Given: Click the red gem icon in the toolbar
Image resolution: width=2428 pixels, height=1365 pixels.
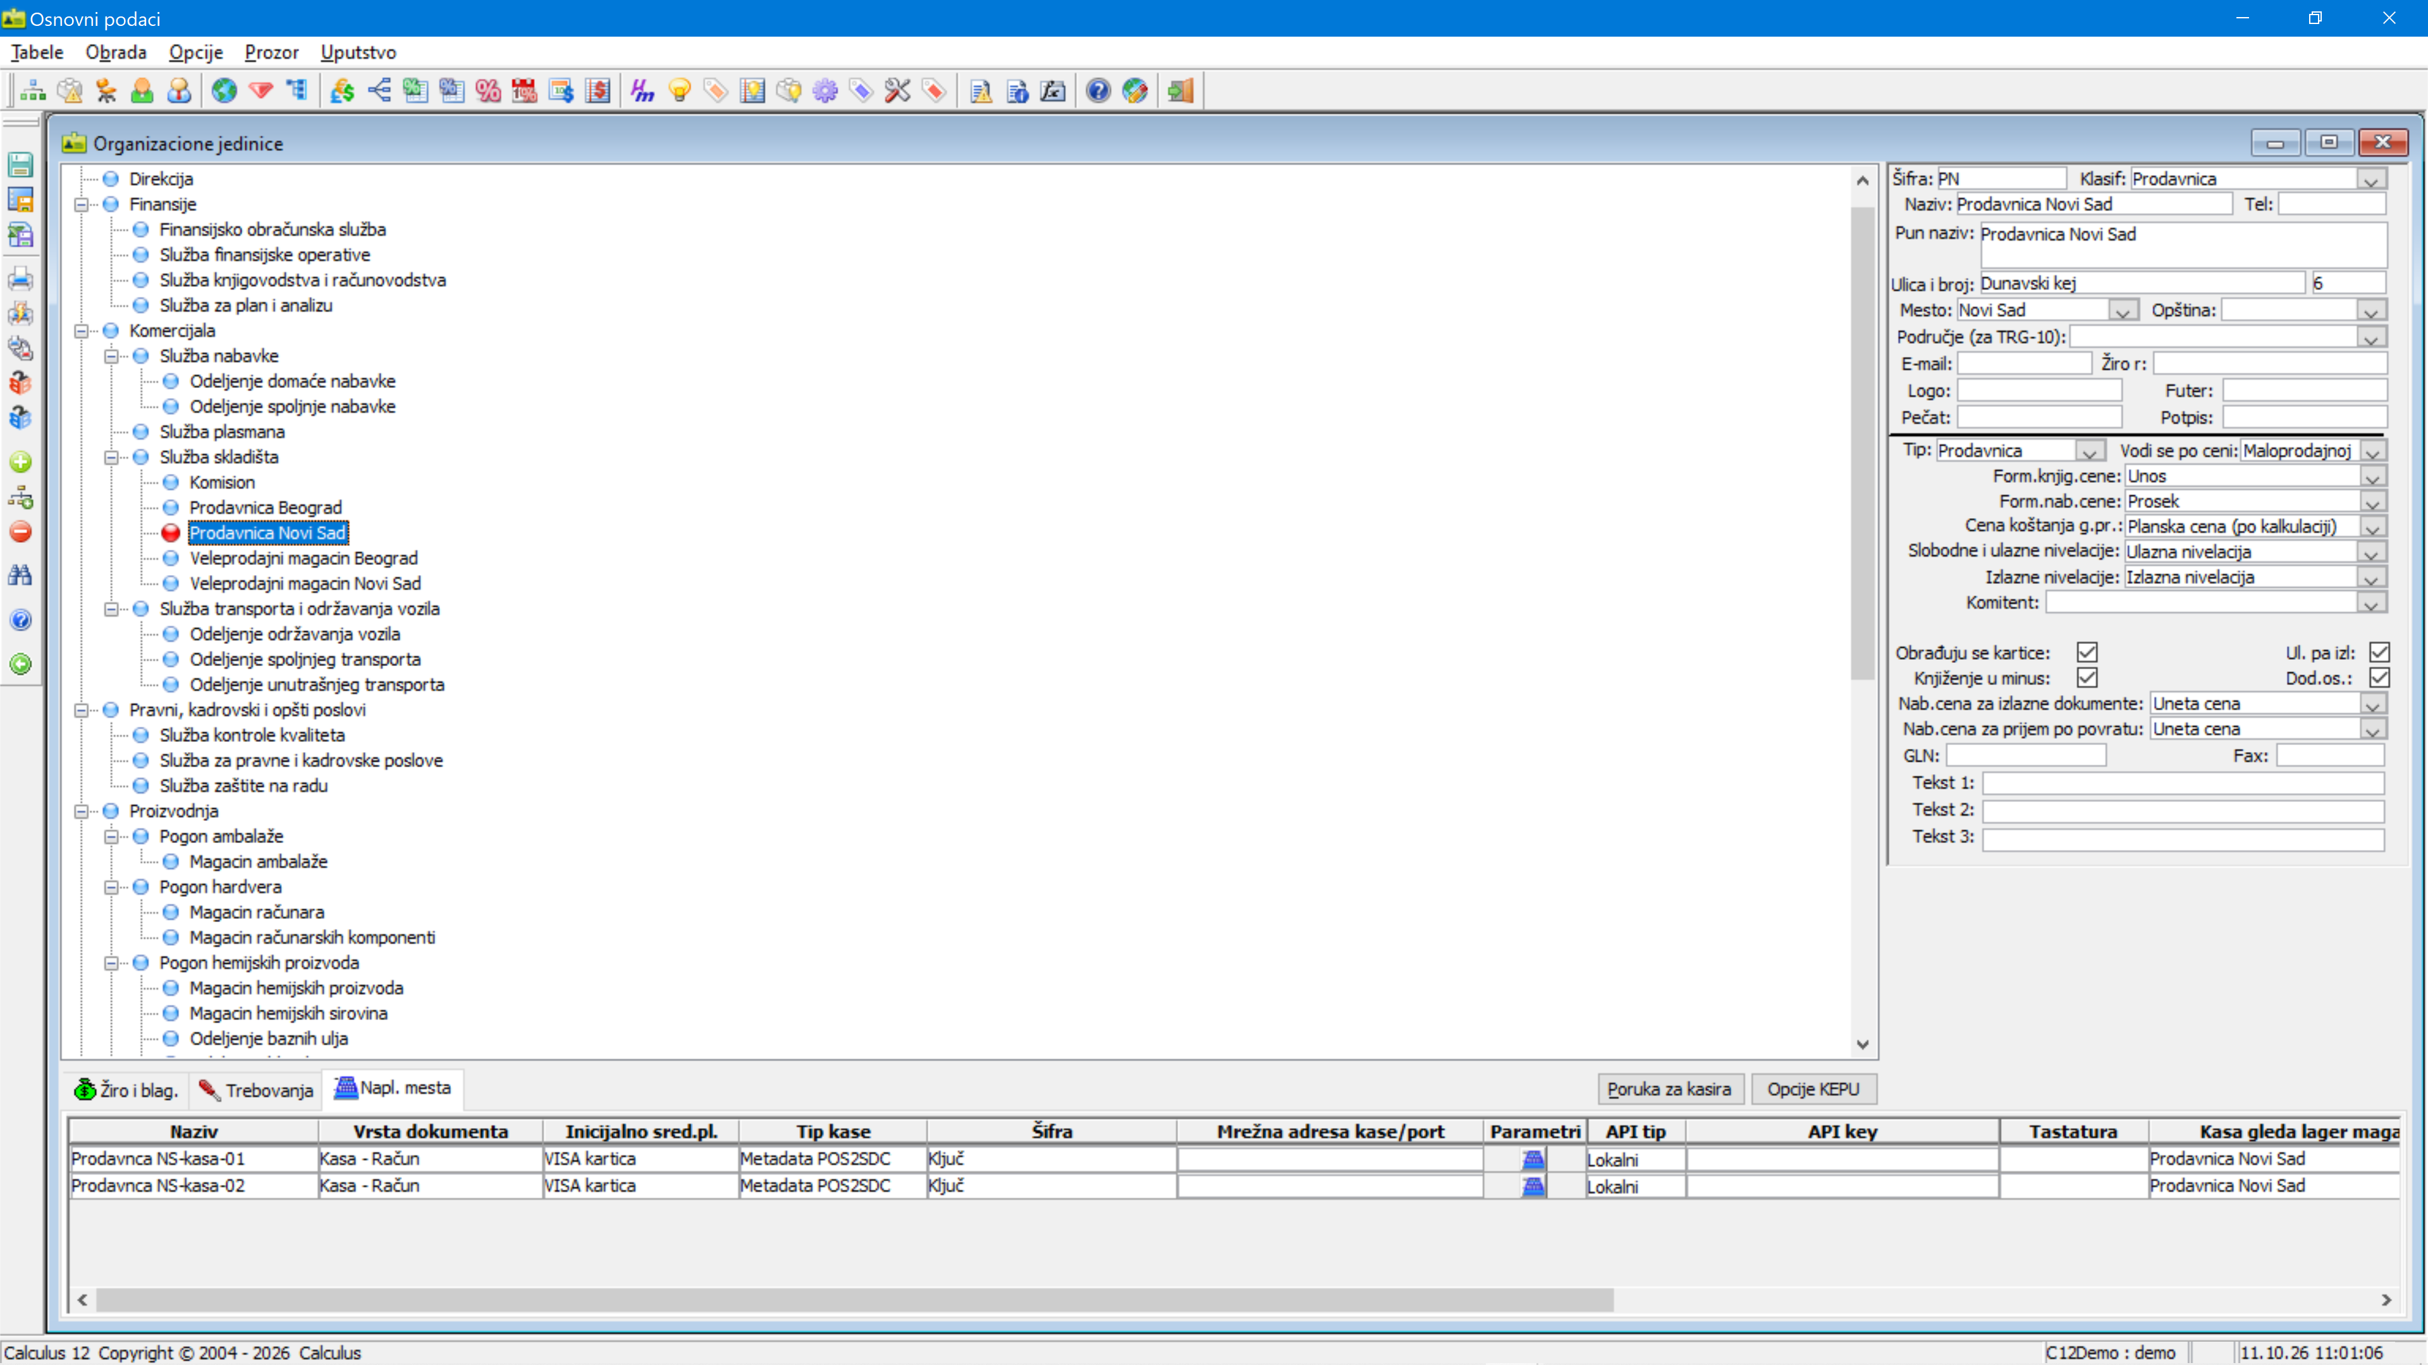Looking at the screenshot, I should coord(261,90).
